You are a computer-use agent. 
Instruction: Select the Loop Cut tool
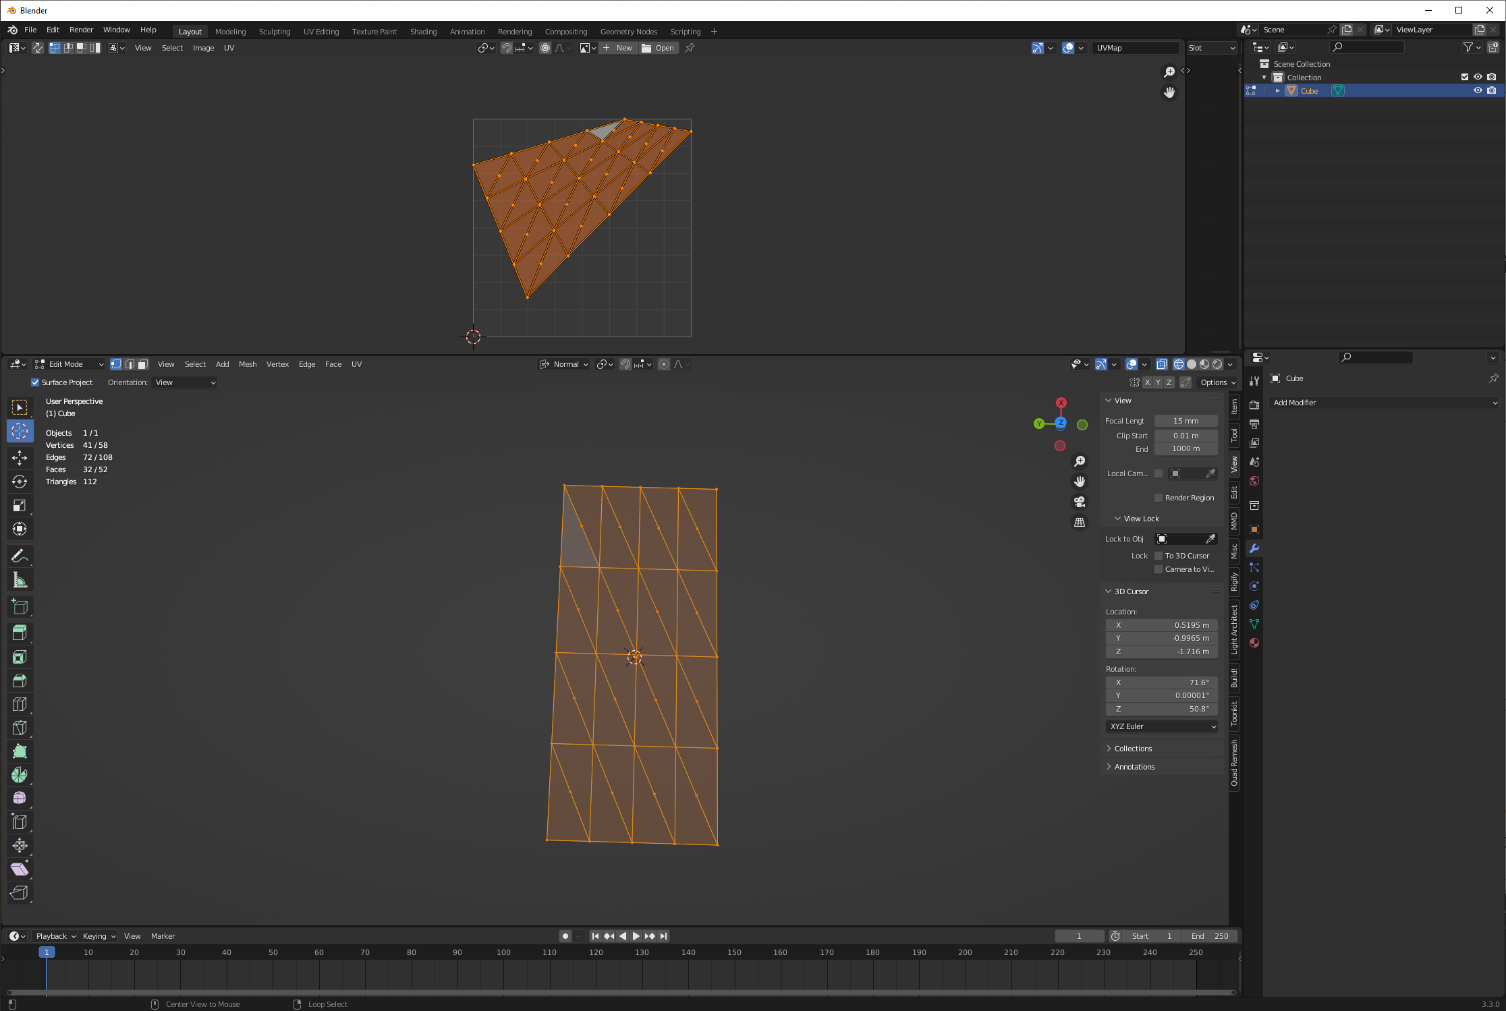tap(20, 704)
